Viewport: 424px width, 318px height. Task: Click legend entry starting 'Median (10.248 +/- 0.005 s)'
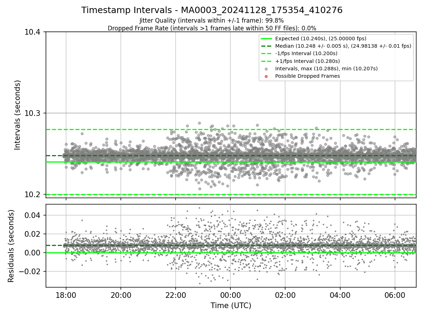click(x=343, y=46)
